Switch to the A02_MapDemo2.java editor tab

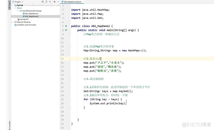click(72, 2)
